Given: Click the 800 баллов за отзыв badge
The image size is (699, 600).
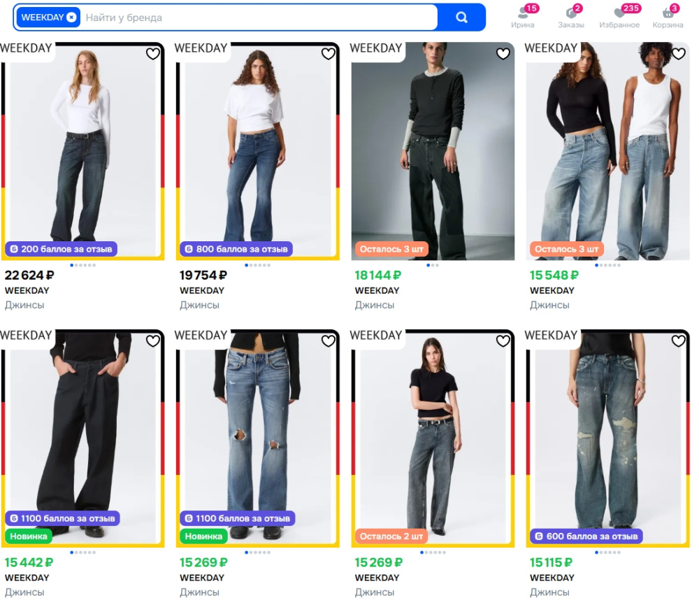Looking at the screenshot, I should point(236,249).
